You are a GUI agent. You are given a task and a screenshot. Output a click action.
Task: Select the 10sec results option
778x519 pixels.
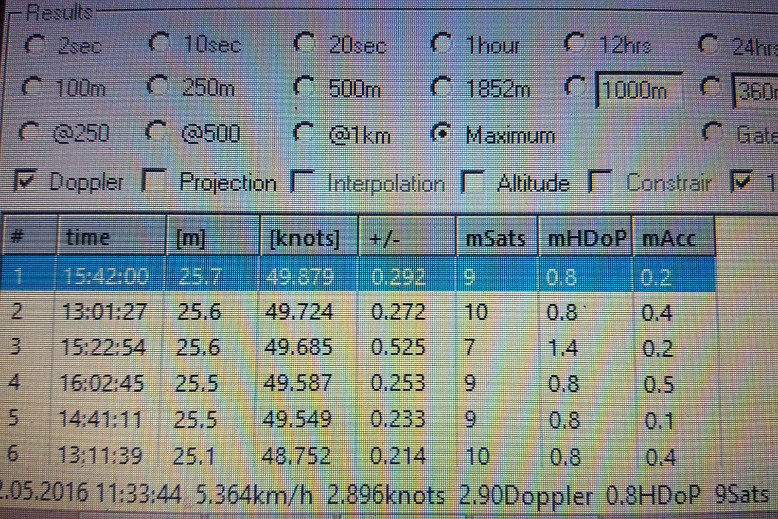tap(159, 44)
